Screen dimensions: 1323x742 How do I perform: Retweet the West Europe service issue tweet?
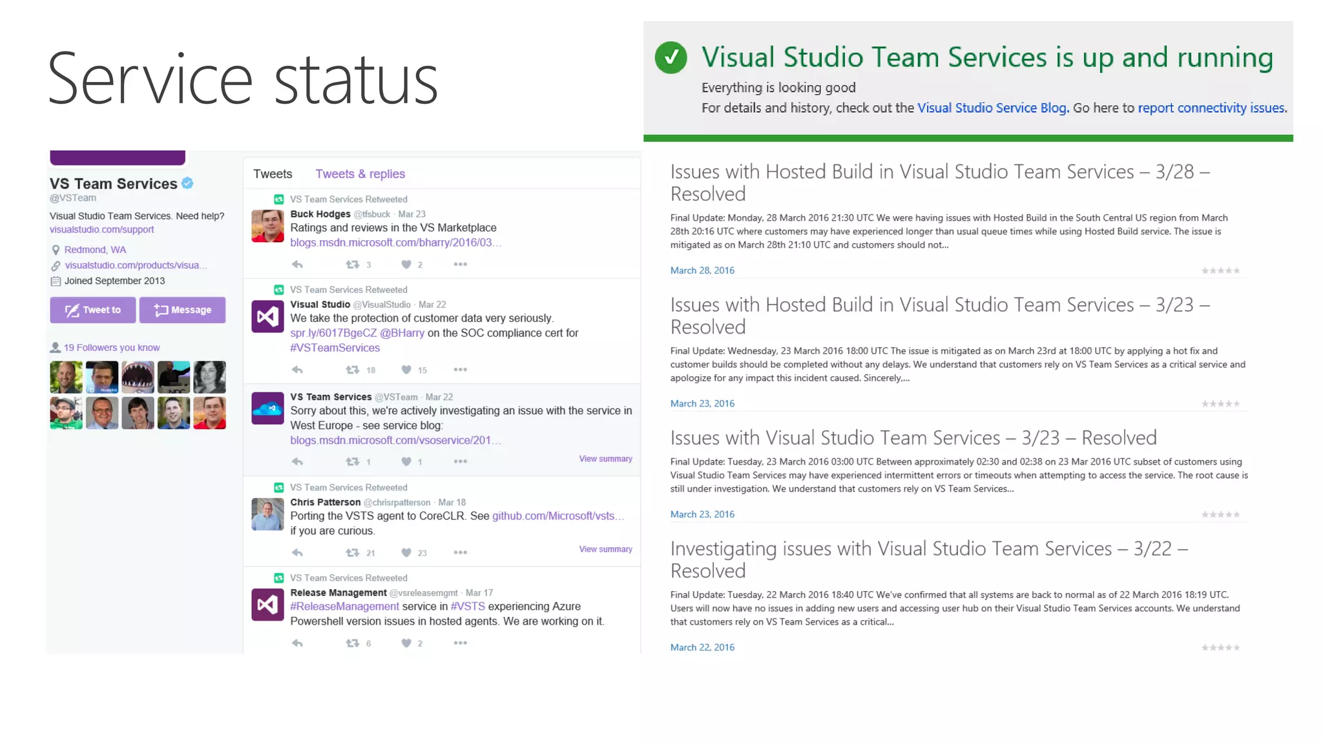pos(352,461)
